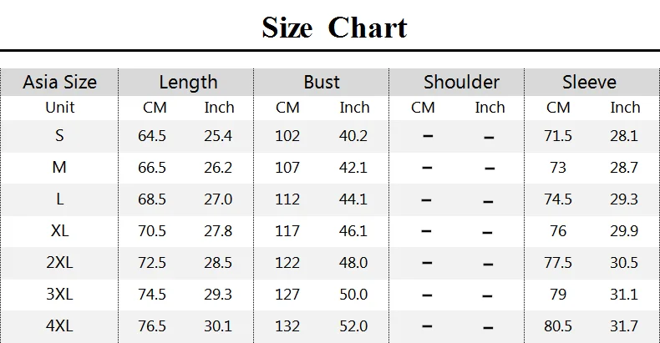Click the Length column header
The image size is (660, 343).
(x=188, y=82)
